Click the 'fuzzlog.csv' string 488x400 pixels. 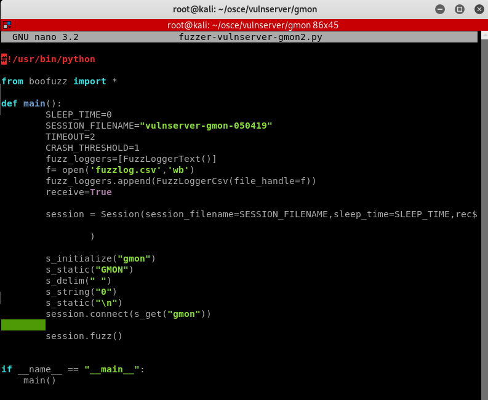(126, 170)
